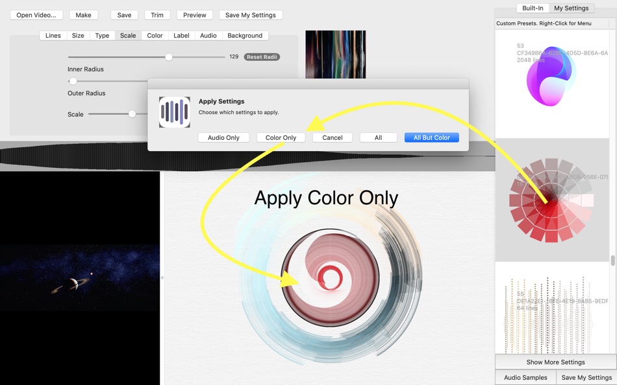Image resolution: width=617 pixels, height=385 pixels.
Task: Cancel the Apply Settings dialog
Action: [333, 137]
